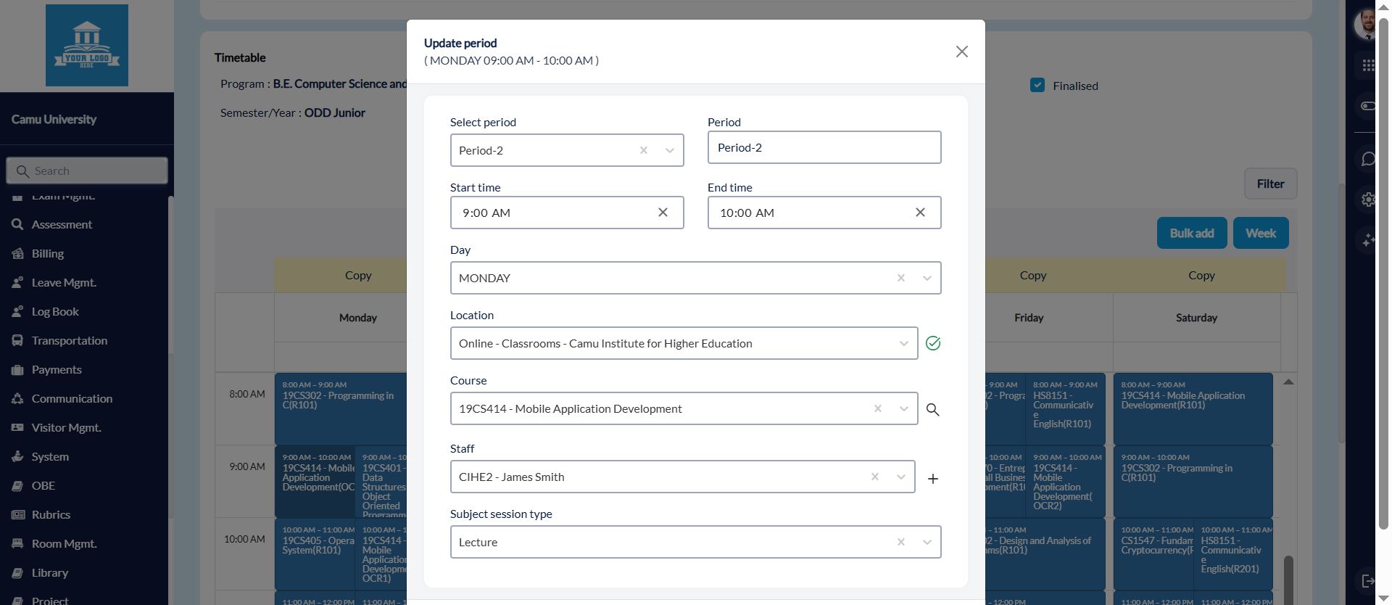Viewport: 1392px width, 605px height.
Task: Click the Billing sidebar icon
Action: coord(17,253)
